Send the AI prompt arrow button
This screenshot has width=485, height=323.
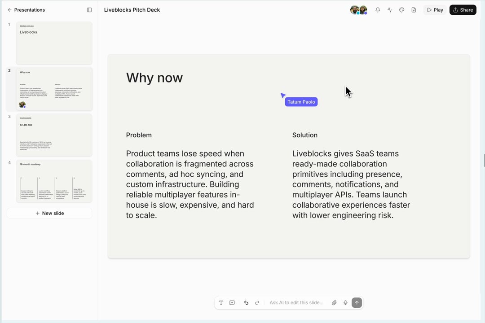coord(357,303)
